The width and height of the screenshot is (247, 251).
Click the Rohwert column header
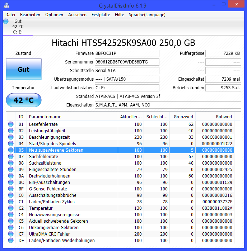(215, 117)
